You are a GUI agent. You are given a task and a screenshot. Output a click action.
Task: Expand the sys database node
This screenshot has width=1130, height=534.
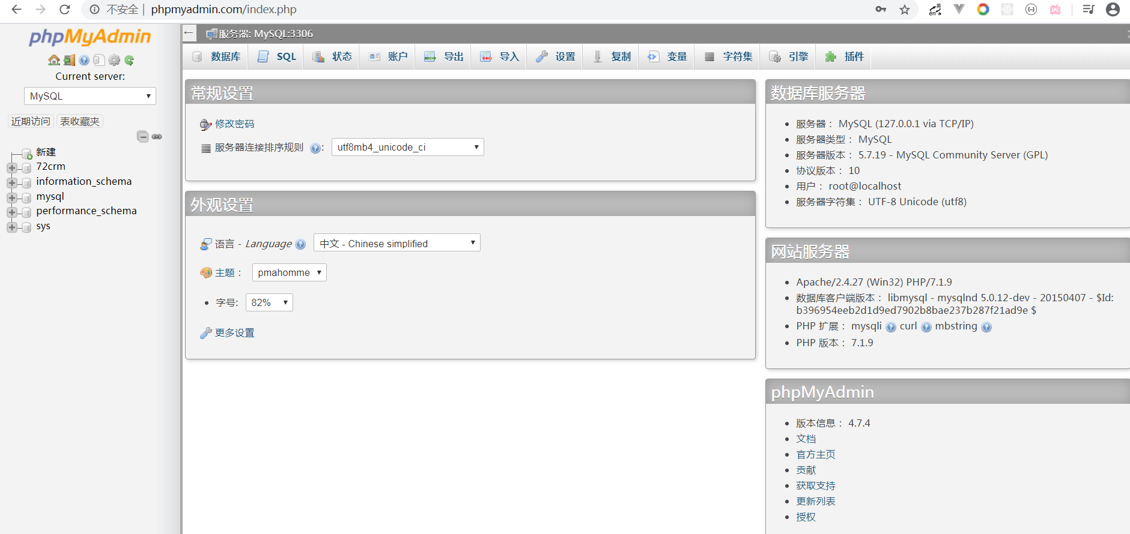click(x=12, y=227)
